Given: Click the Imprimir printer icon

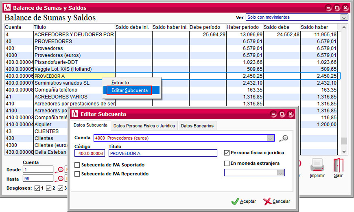Looking at the screenshot, I should [x=317, y=165].
